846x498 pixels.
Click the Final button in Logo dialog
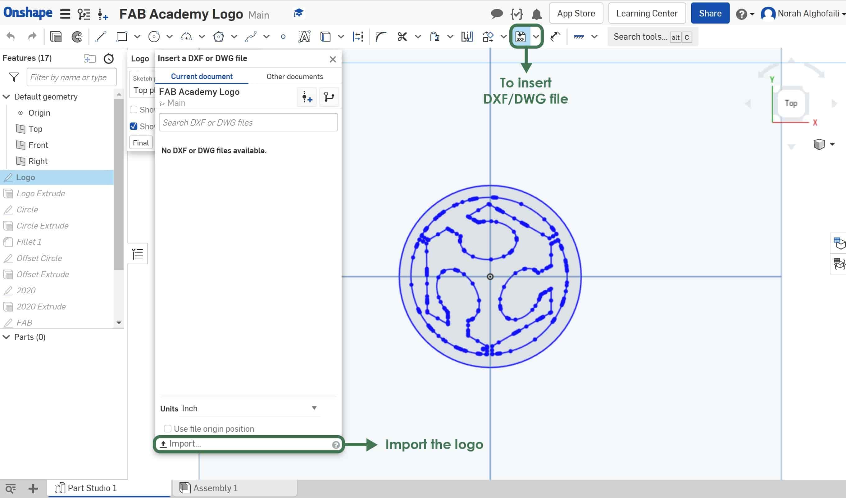140,143
